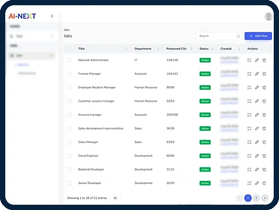The width and height of the screenshot is (279, 210).
Task: Check the Senior Developer row checkbox
Action: coord(69,183)
